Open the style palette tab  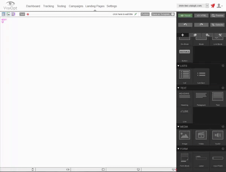pyautogui.click(x=195, y=35)
